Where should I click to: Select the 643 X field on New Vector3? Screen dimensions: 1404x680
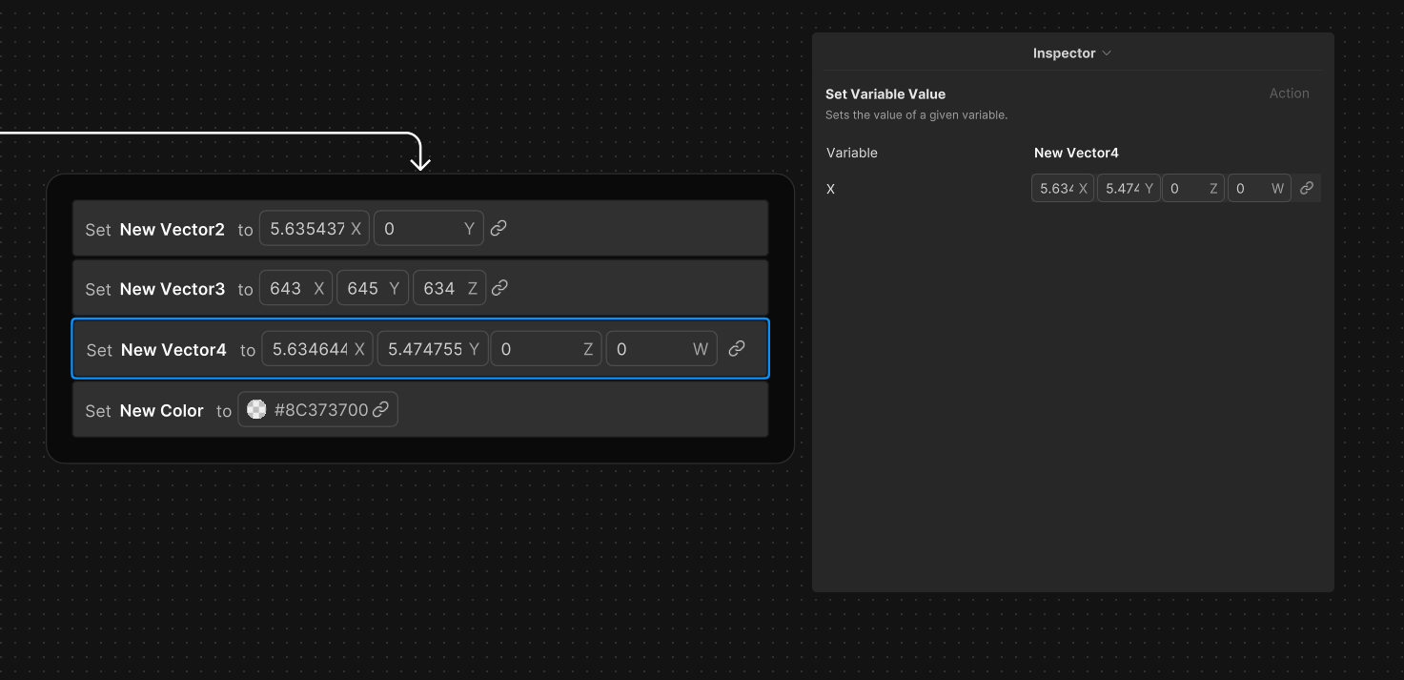[x=295, y=287]
